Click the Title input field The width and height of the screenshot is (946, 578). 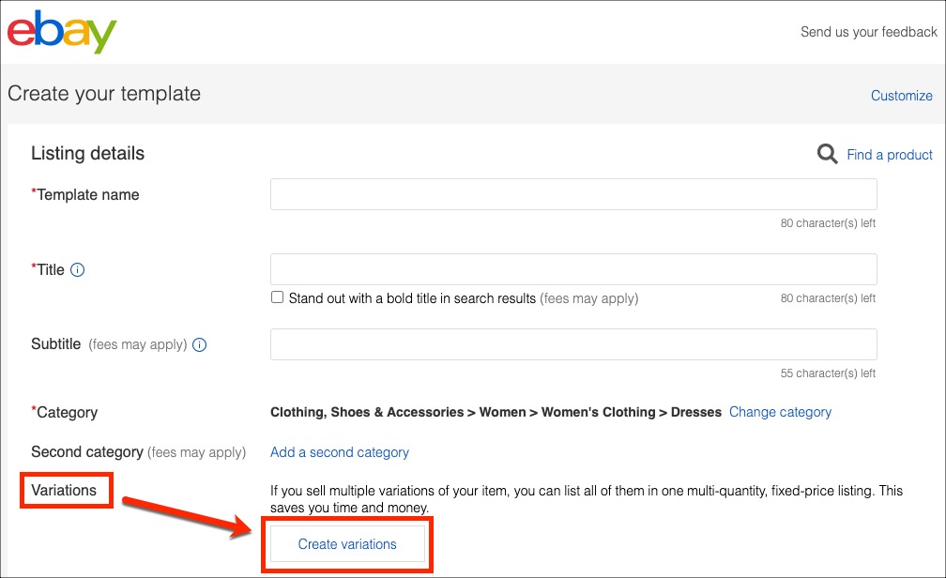(x=572, y=268)
